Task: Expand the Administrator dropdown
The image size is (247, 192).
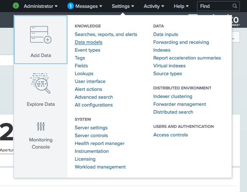Action: coord(40,6)
